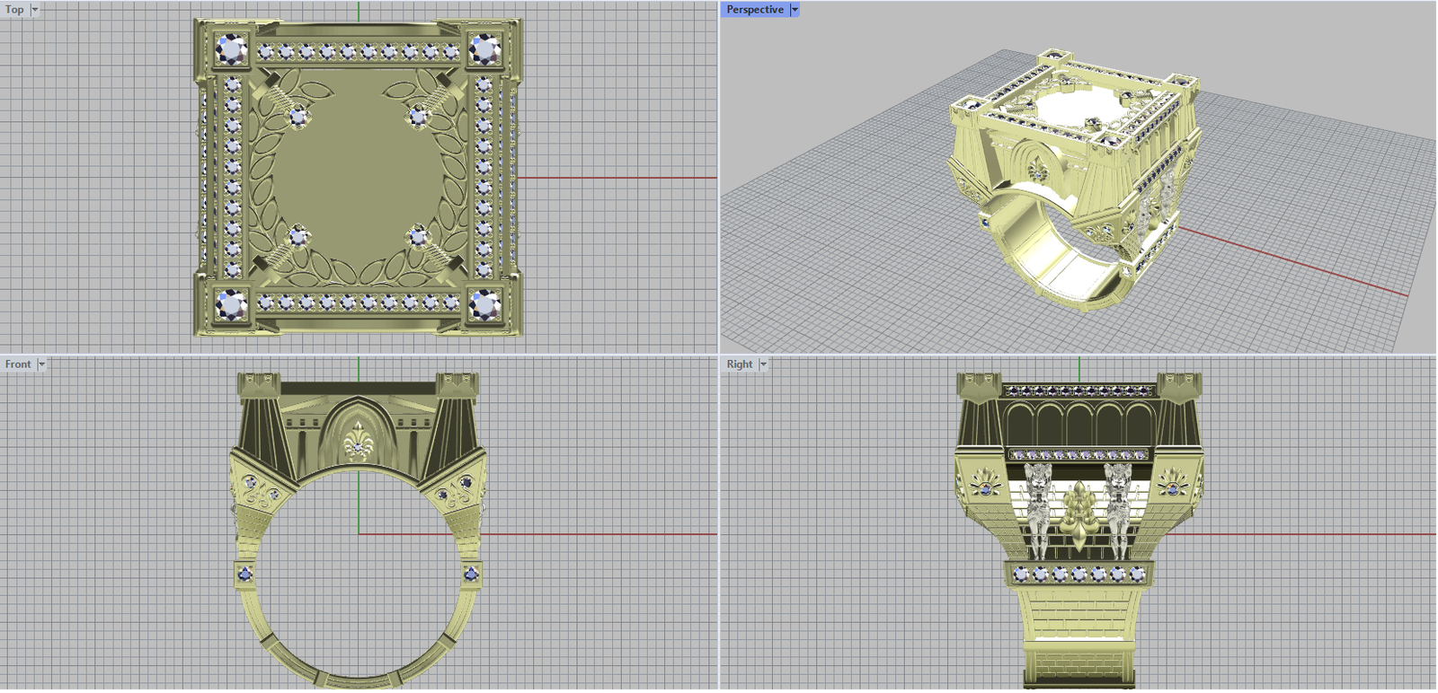Select top-left corner diamond in Top view
This screenshot has height=693, width=1438.
point(232,49)
